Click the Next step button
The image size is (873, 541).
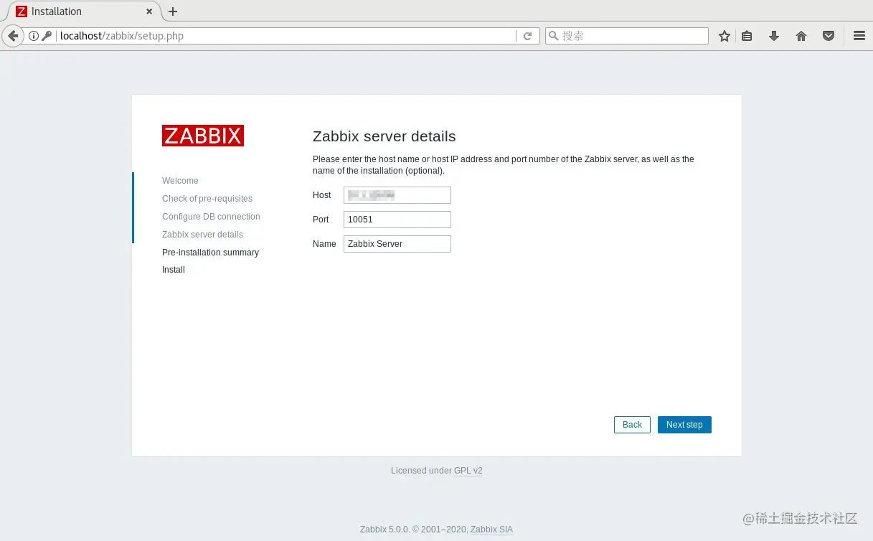pos(684,425)
